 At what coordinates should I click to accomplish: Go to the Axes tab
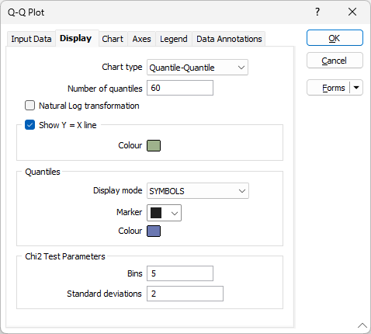[141, 39]
